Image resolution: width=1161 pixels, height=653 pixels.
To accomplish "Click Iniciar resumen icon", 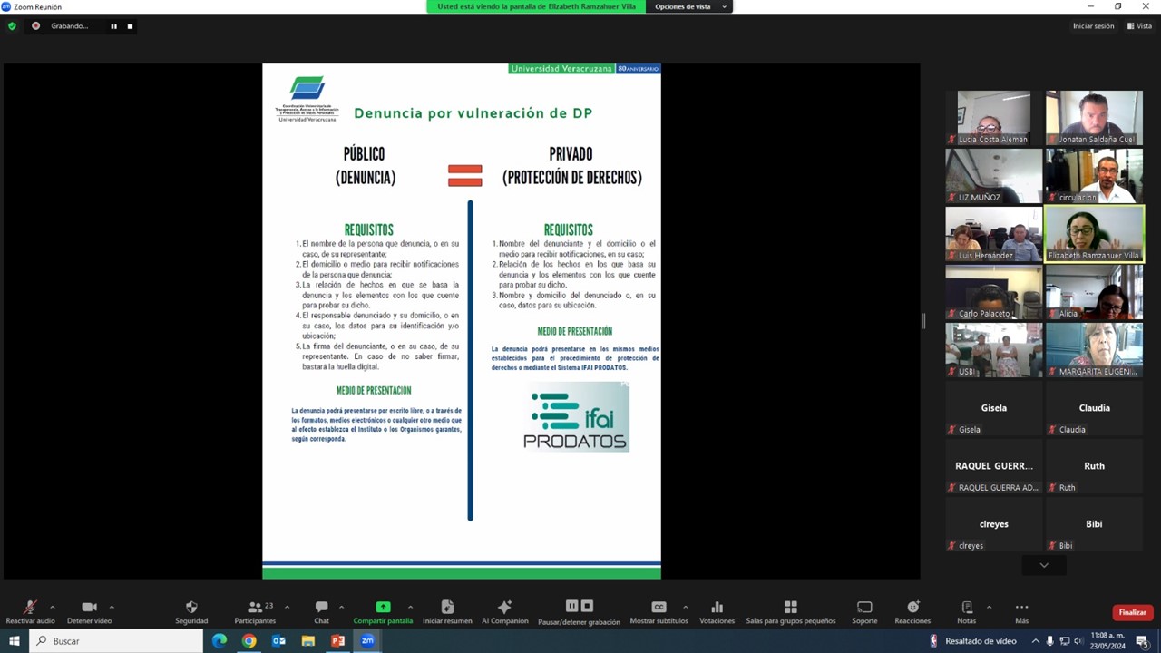I will point(447,608).
